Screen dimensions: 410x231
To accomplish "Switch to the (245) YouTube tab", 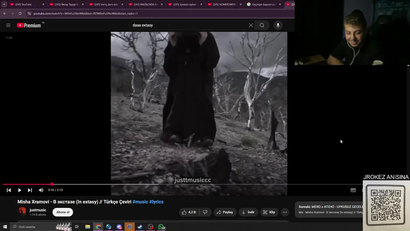I will [26, 4].
